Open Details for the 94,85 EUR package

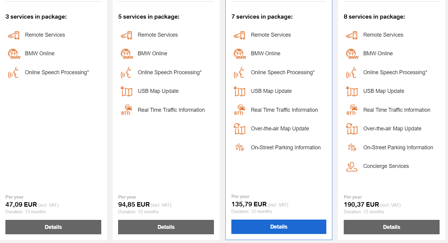(x=166, y=227)
